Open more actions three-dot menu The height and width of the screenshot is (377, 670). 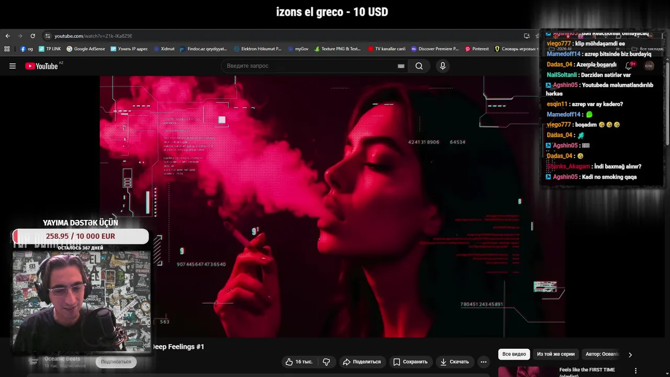point(484,362)
